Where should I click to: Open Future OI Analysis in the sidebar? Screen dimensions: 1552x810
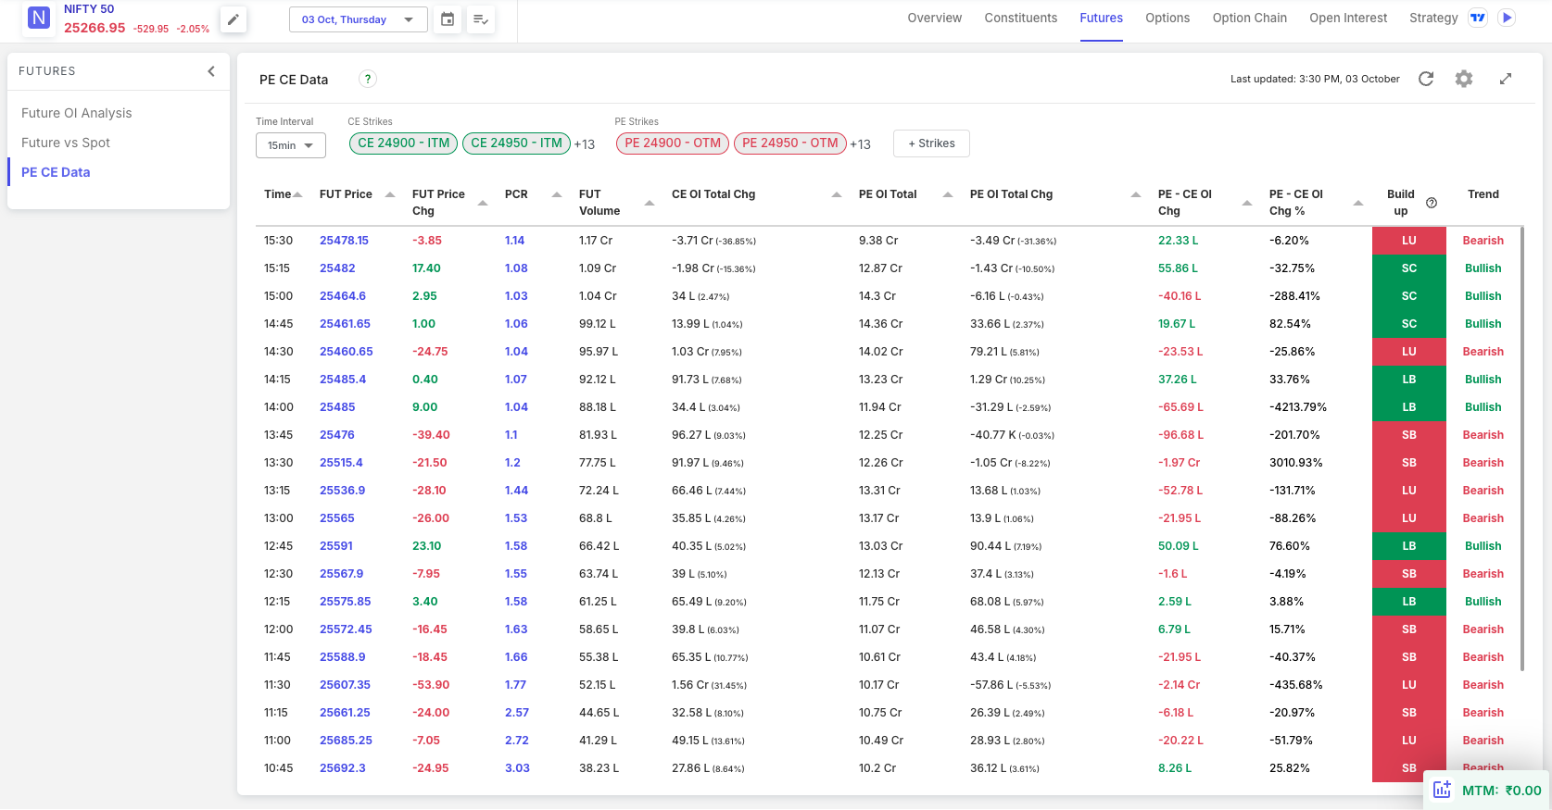tap(77, 113)
